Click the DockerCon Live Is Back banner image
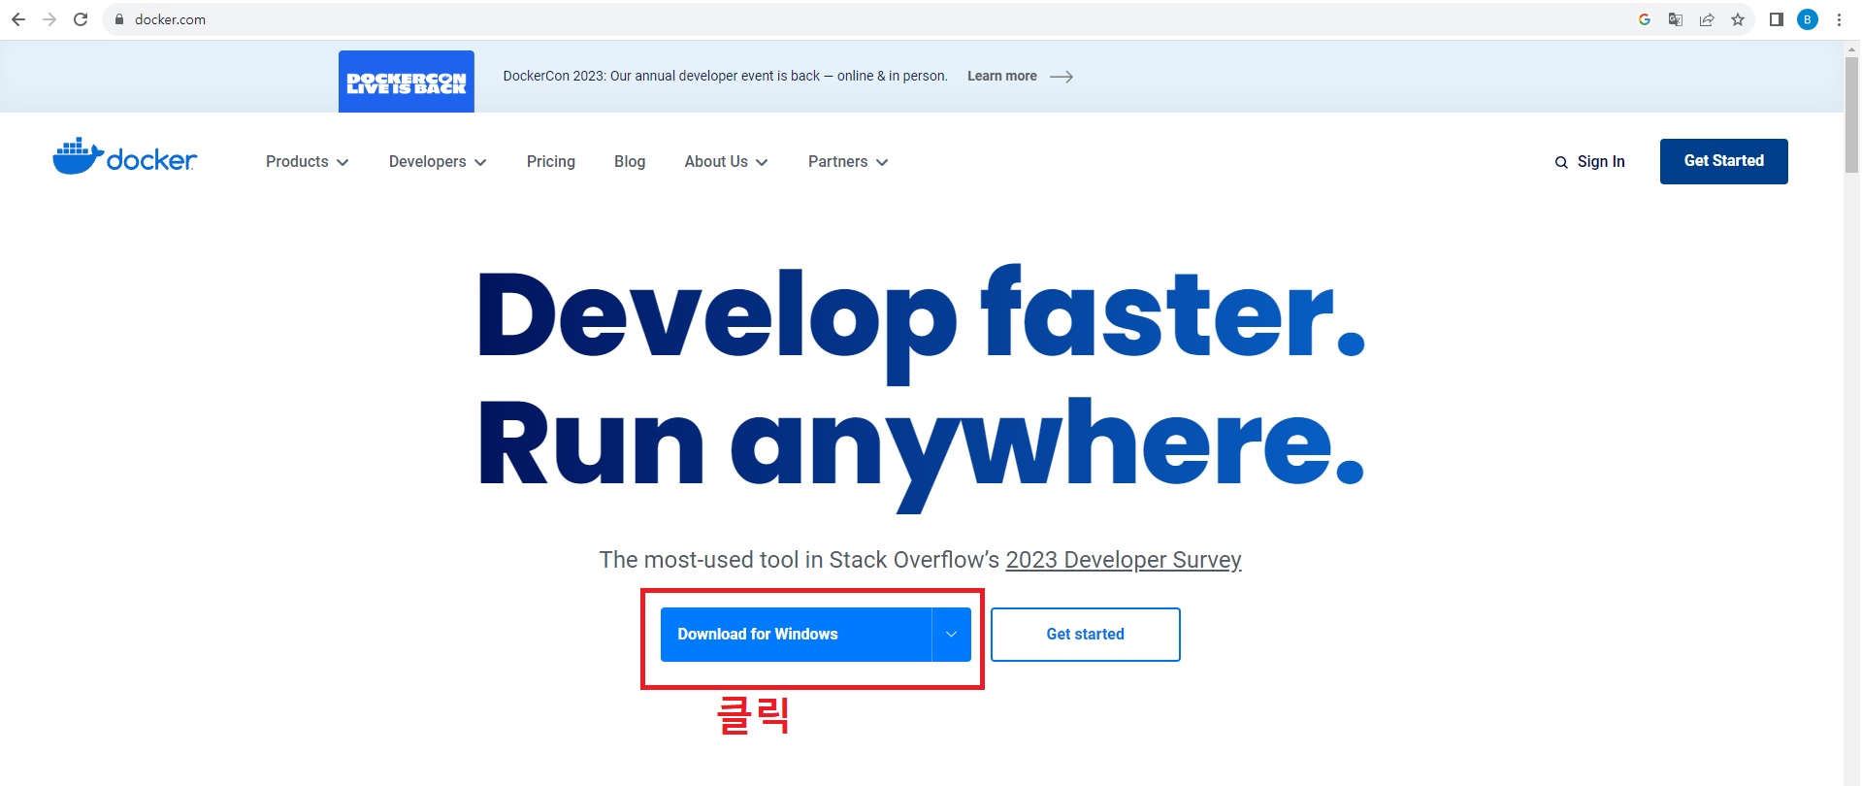Image resolution: width=1862 pixels, height=786 pixels. coord(407,82)
